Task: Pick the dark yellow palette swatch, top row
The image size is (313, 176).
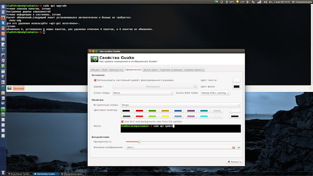Action: tap(165, 111)
